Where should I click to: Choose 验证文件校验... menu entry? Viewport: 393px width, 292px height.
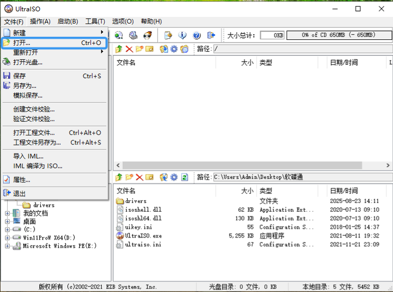tap(55, 119)
